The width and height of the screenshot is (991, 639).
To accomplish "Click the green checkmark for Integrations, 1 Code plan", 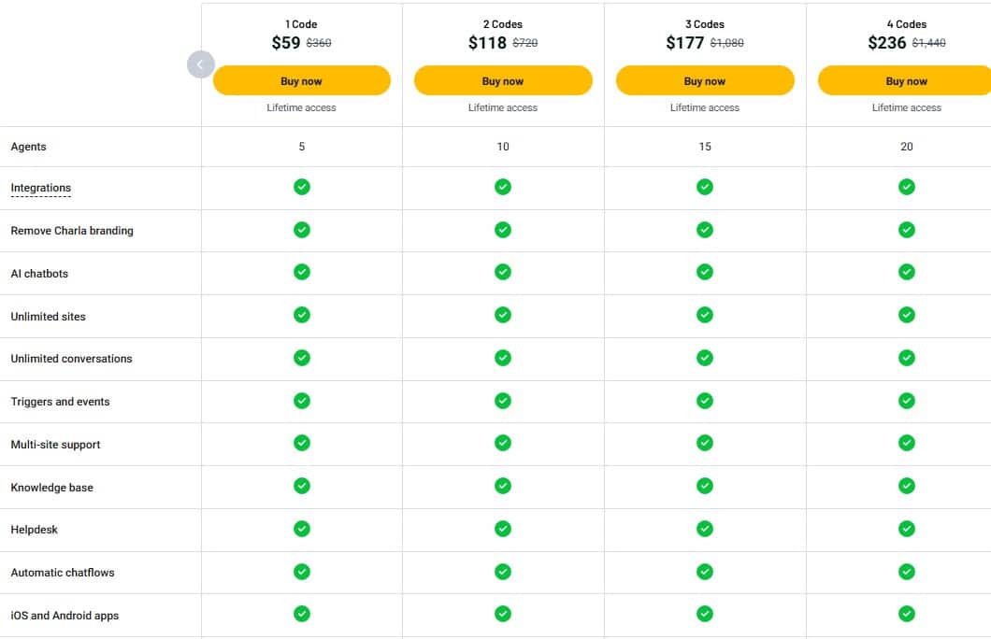I will click(301, 187).
